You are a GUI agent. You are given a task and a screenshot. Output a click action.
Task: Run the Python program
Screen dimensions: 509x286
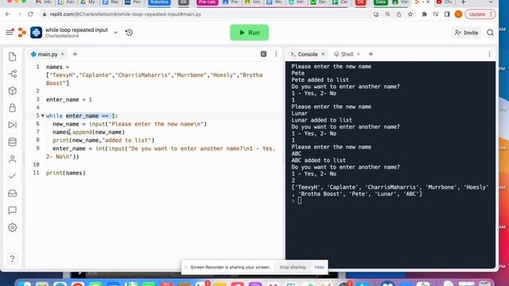pos(249,33)
